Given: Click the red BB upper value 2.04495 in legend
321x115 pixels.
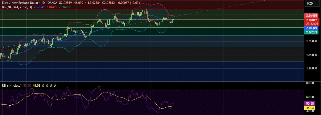Looking at the screenshot, I should point(52,7).
